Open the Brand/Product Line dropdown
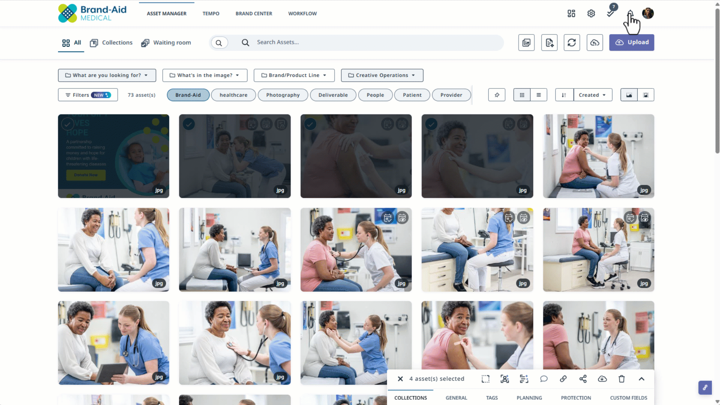Image resolution: width=720 pixels, height=405 pixels. pyautogui.click(x=294, y=75)
